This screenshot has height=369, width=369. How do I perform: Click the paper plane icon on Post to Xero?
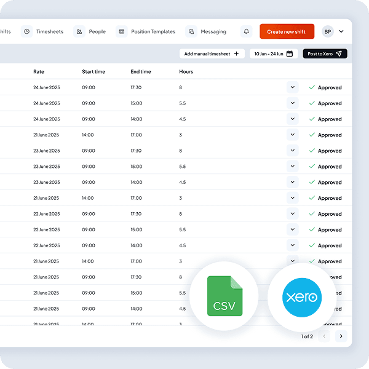click(339, 54)
